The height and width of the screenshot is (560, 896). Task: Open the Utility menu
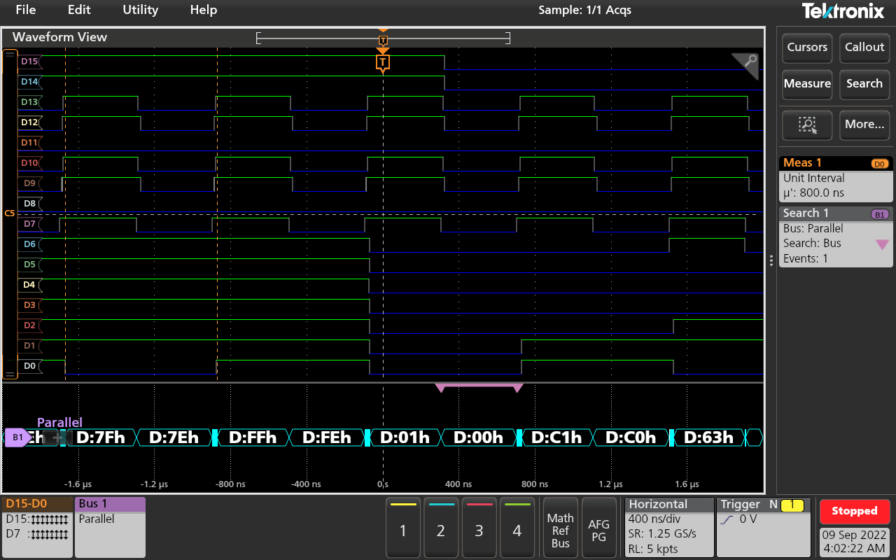click(x=140, y=10)
